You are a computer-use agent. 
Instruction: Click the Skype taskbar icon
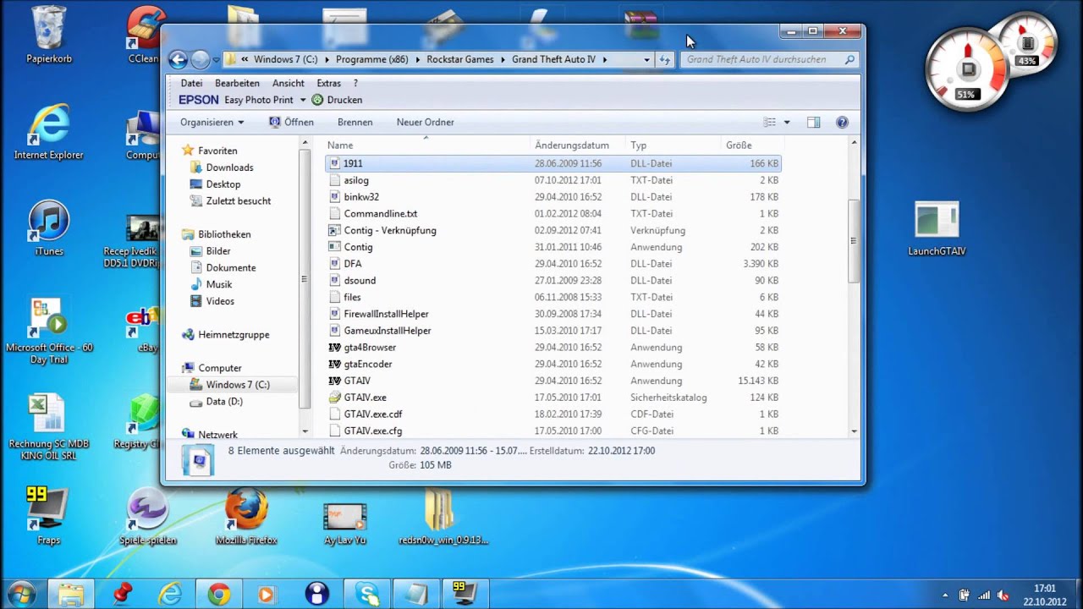pyautogui.click(x=368, y=595)
